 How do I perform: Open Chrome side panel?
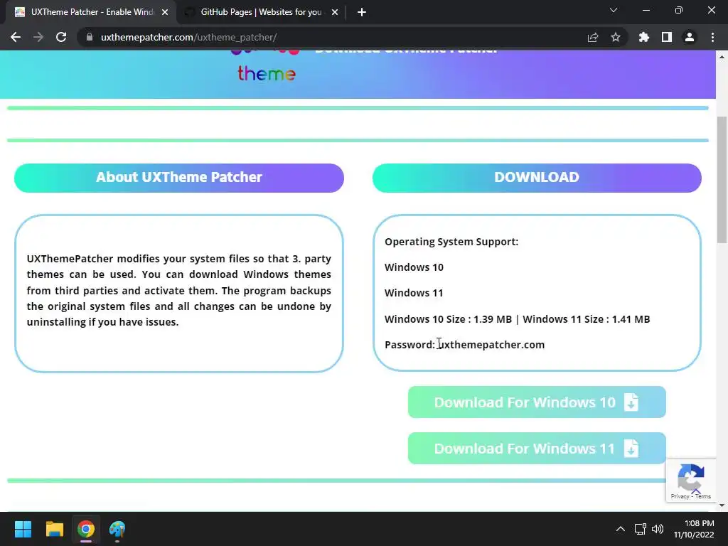click(x=667, y=37)
